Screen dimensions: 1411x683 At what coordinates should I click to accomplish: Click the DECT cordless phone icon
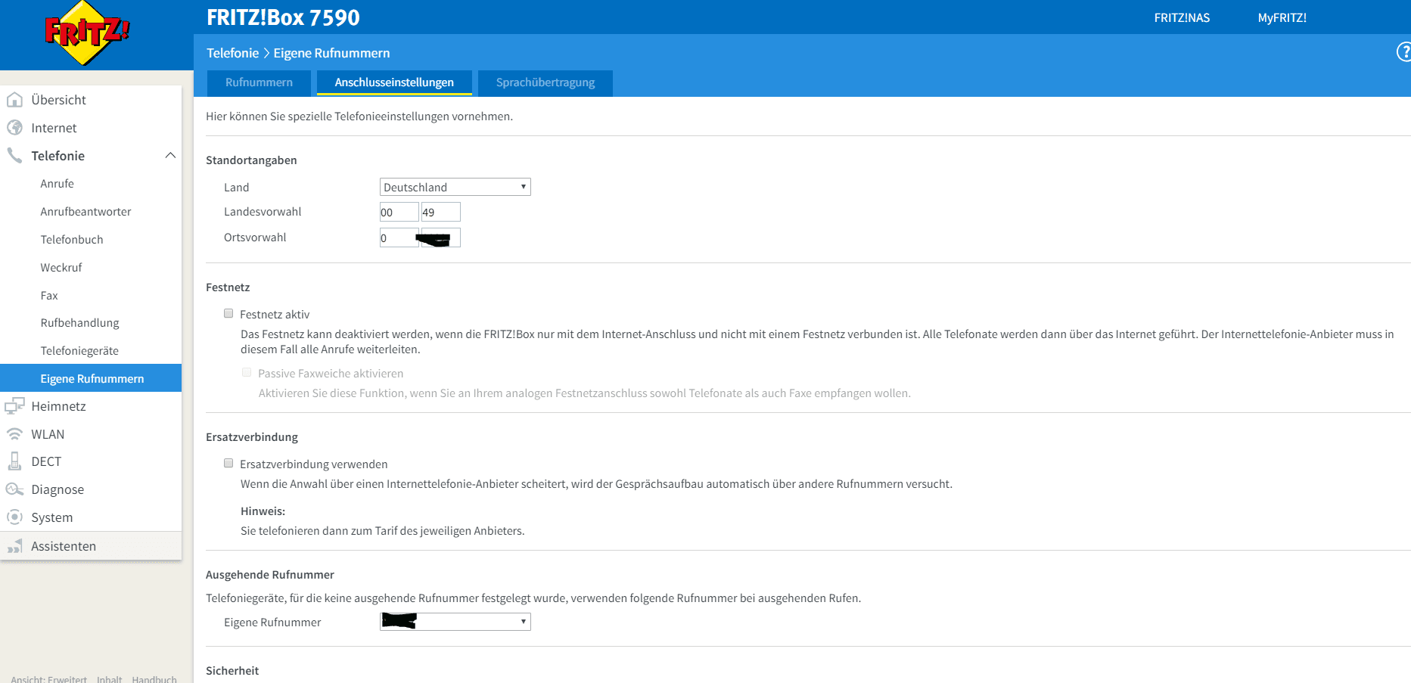pos(14,461)
